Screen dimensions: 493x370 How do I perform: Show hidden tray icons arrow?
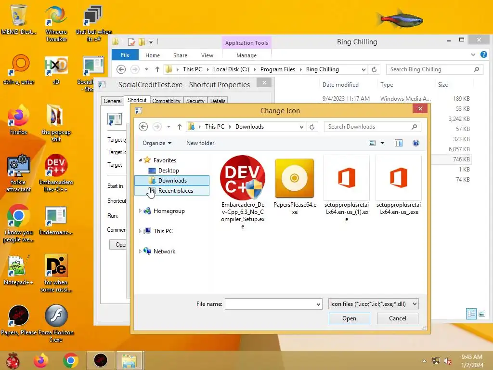click(424, 361)
